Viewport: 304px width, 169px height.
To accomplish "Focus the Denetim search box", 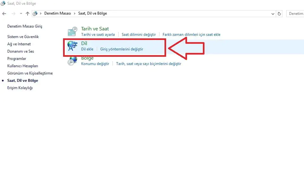I will click(295, 14).
